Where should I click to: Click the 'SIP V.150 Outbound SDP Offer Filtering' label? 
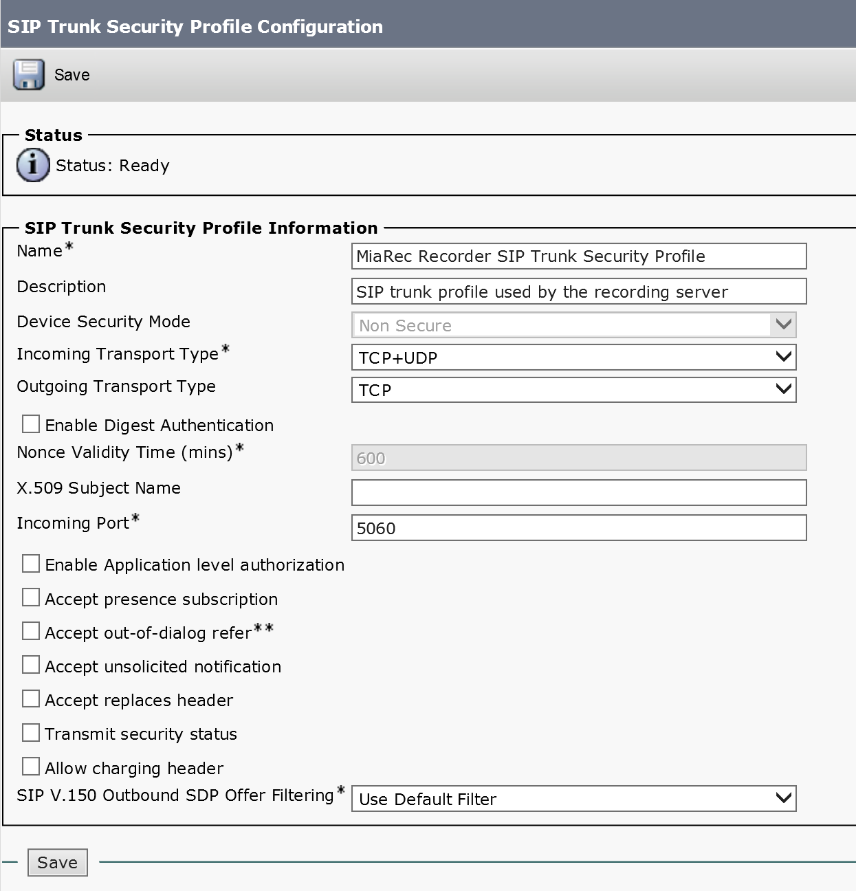(x=175, y=795)
